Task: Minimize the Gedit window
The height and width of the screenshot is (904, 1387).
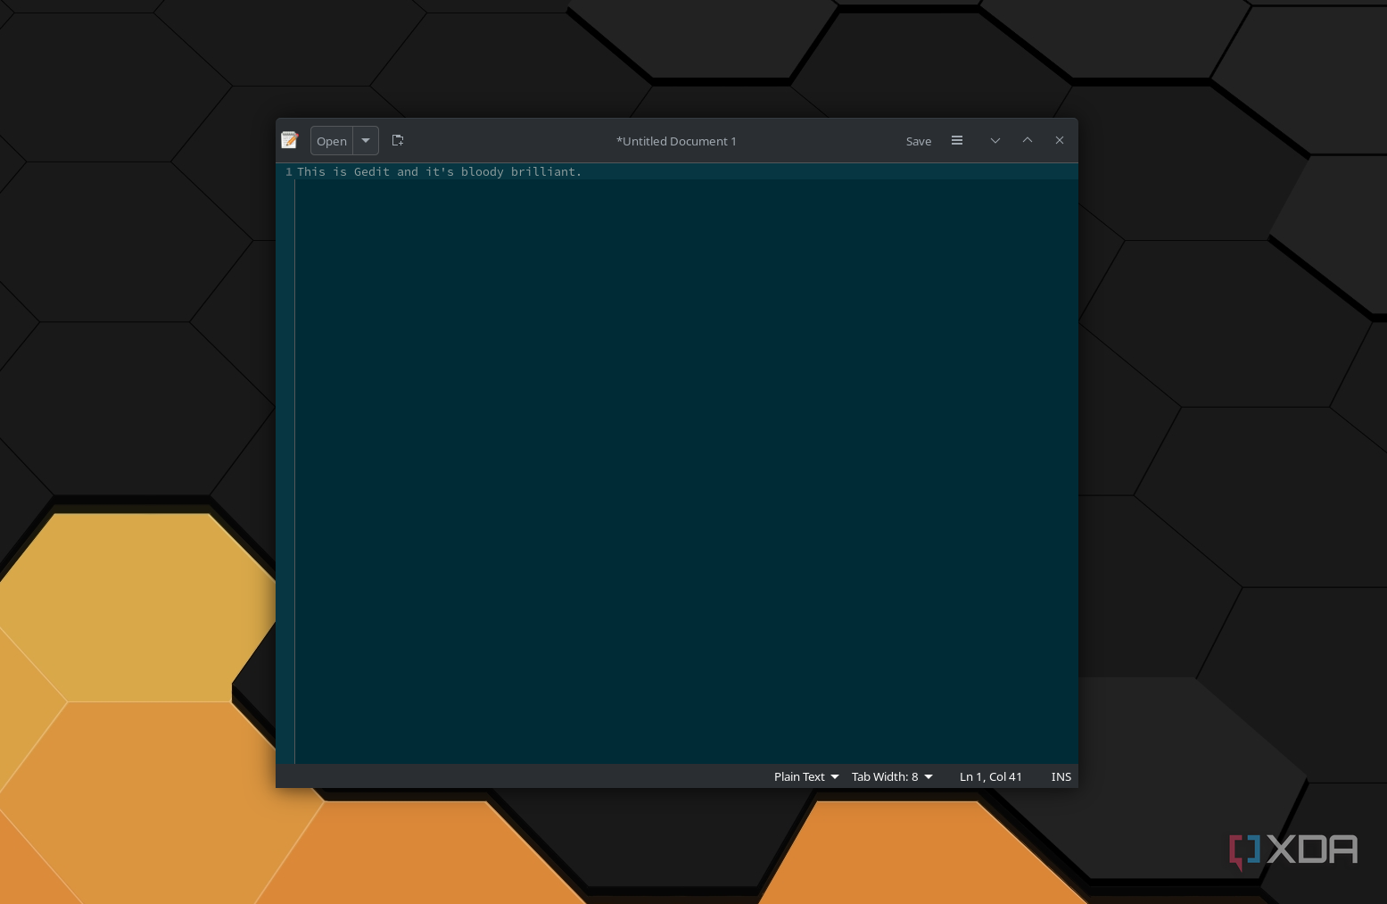Action: point(995,140)
